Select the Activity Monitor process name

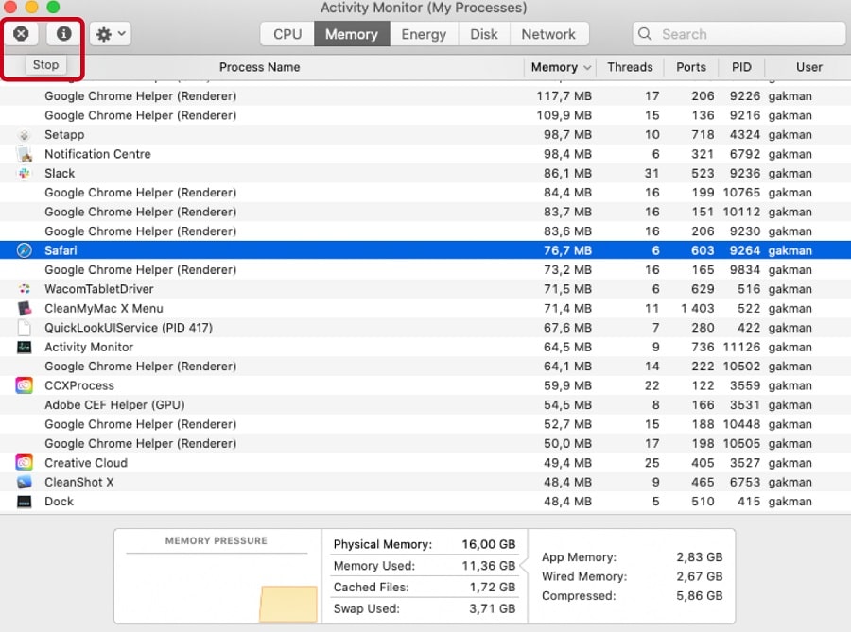click(x=89, y=347)
